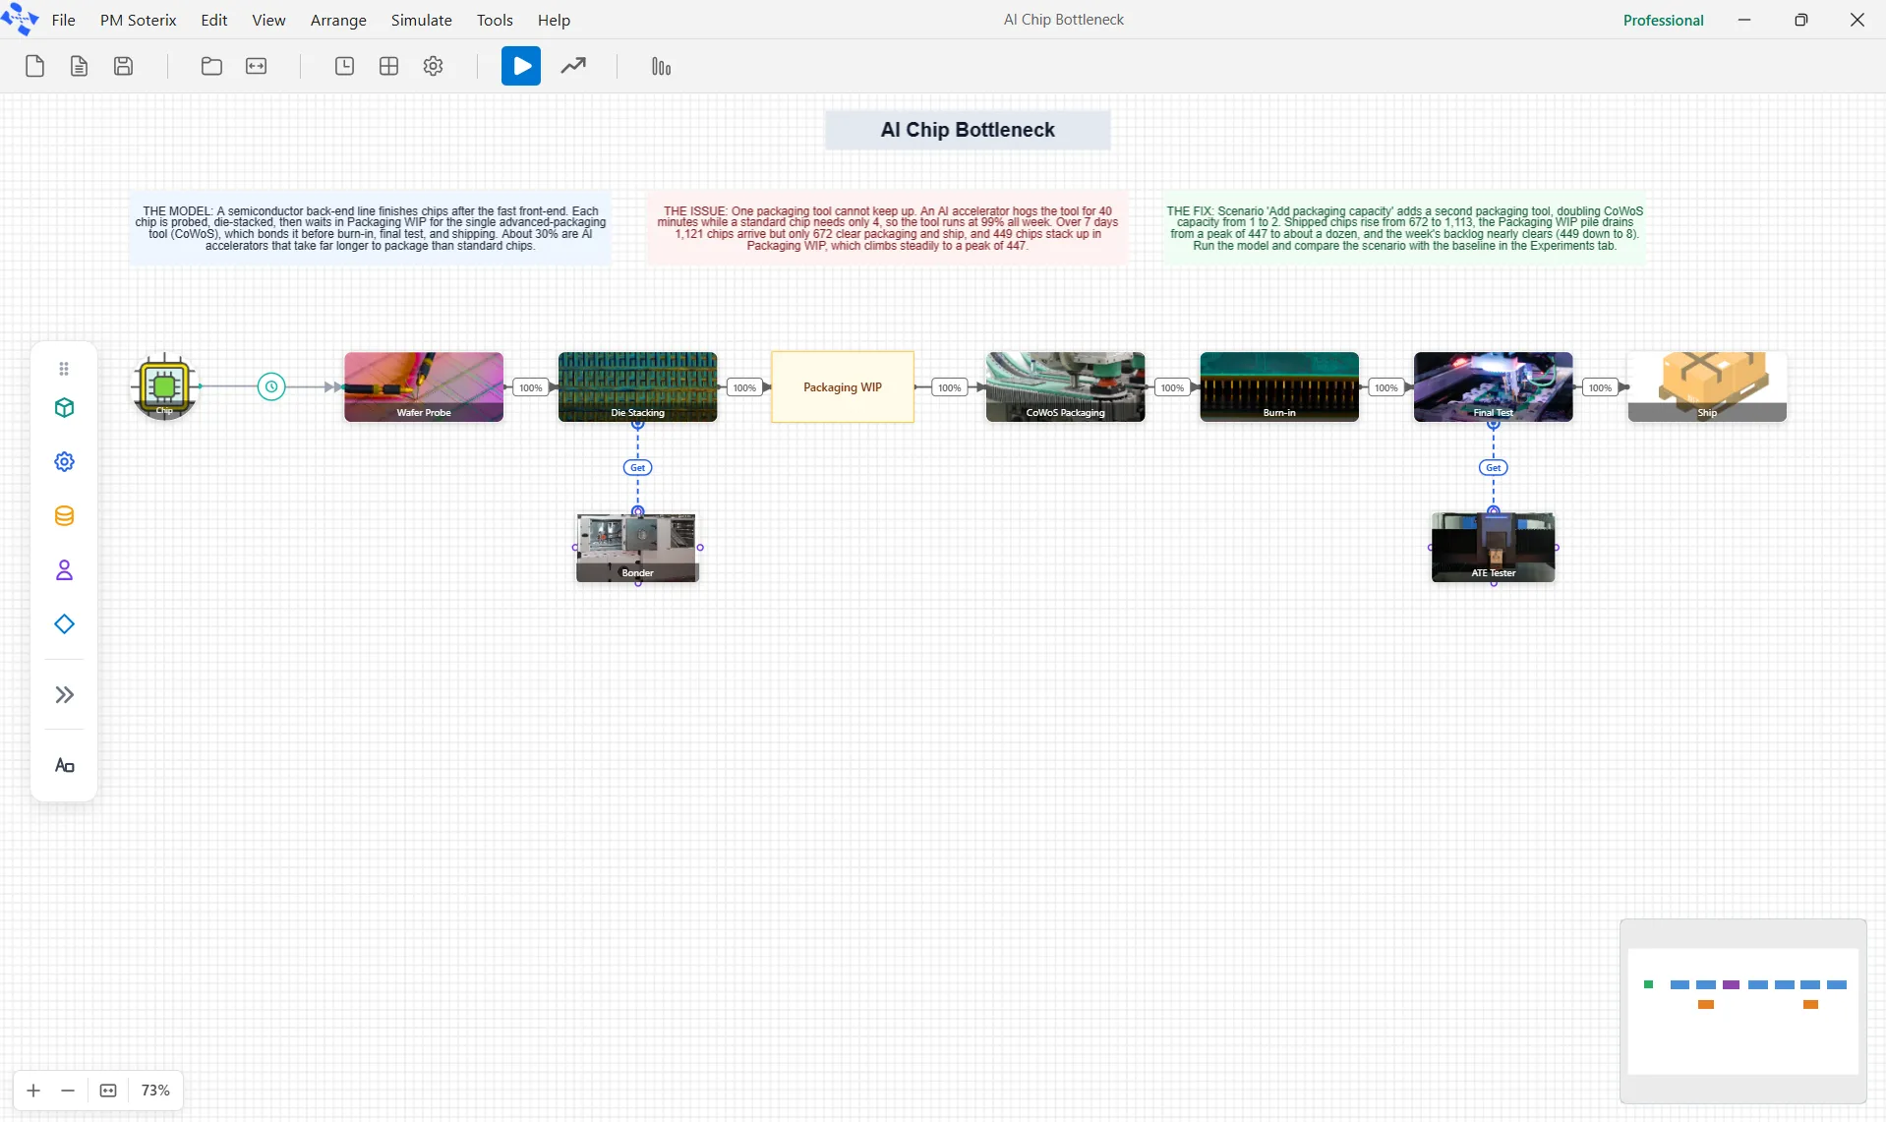The width and height of the screenshot is (1886, 1122).
Task: Click the clock icon in the toolbar
Action: click(x=344, y=66)
